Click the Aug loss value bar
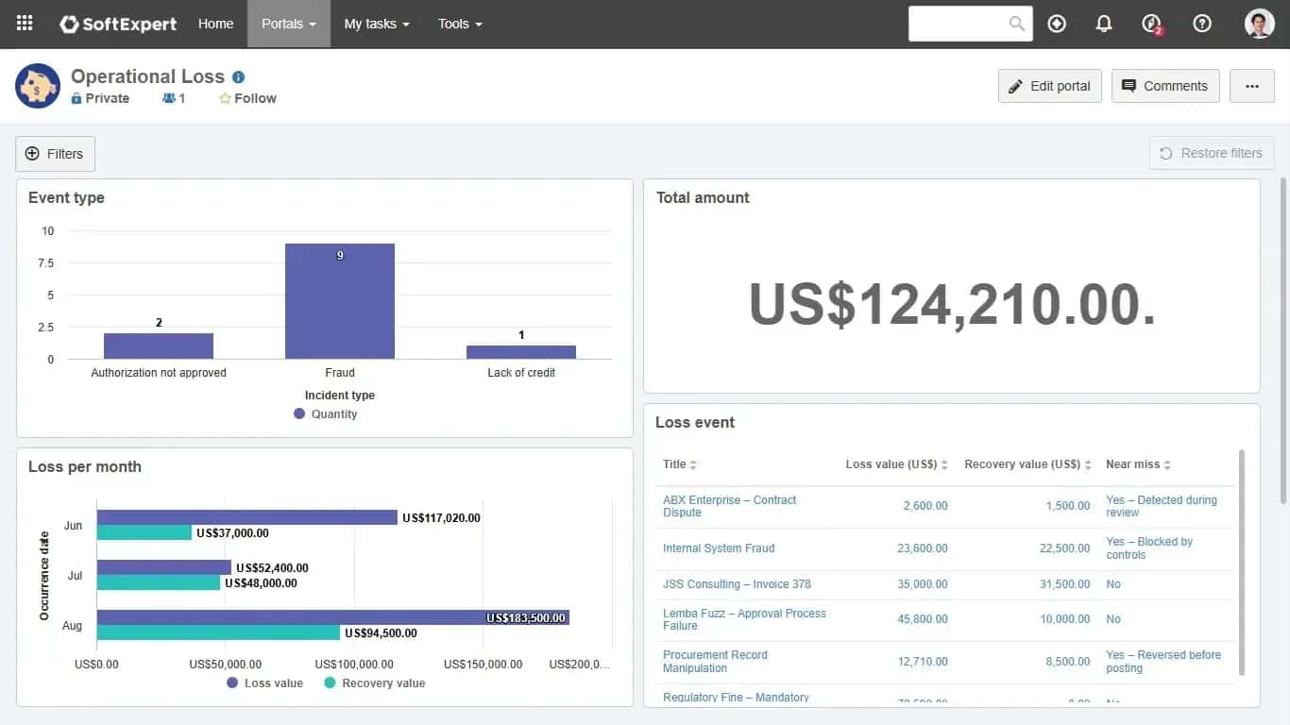The height and width of the screenshot is (725, 1290). 332,617
